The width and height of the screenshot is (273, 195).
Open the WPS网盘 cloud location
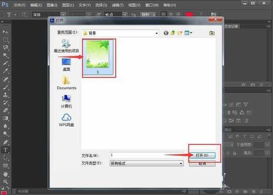click(66, 120)
